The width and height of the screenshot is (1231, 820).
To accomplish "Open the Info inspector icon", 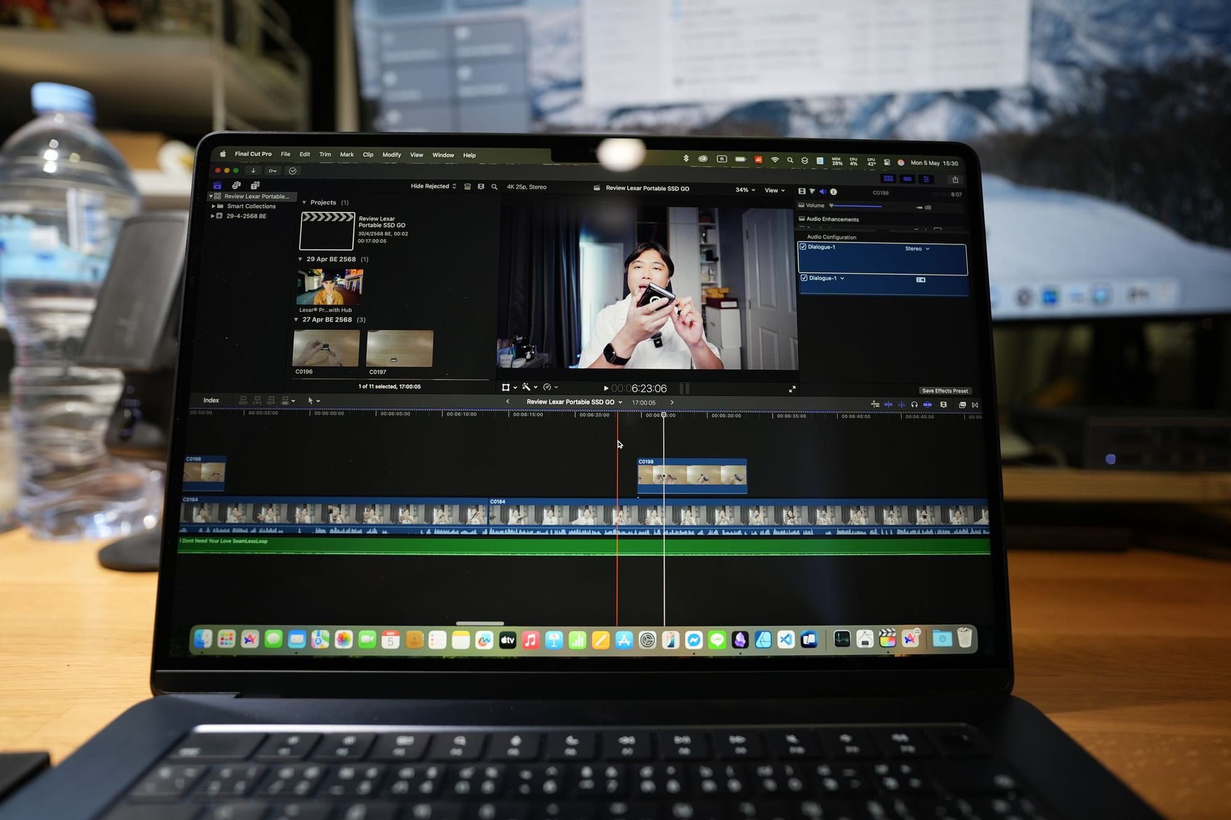I will (x=833, y=191).
